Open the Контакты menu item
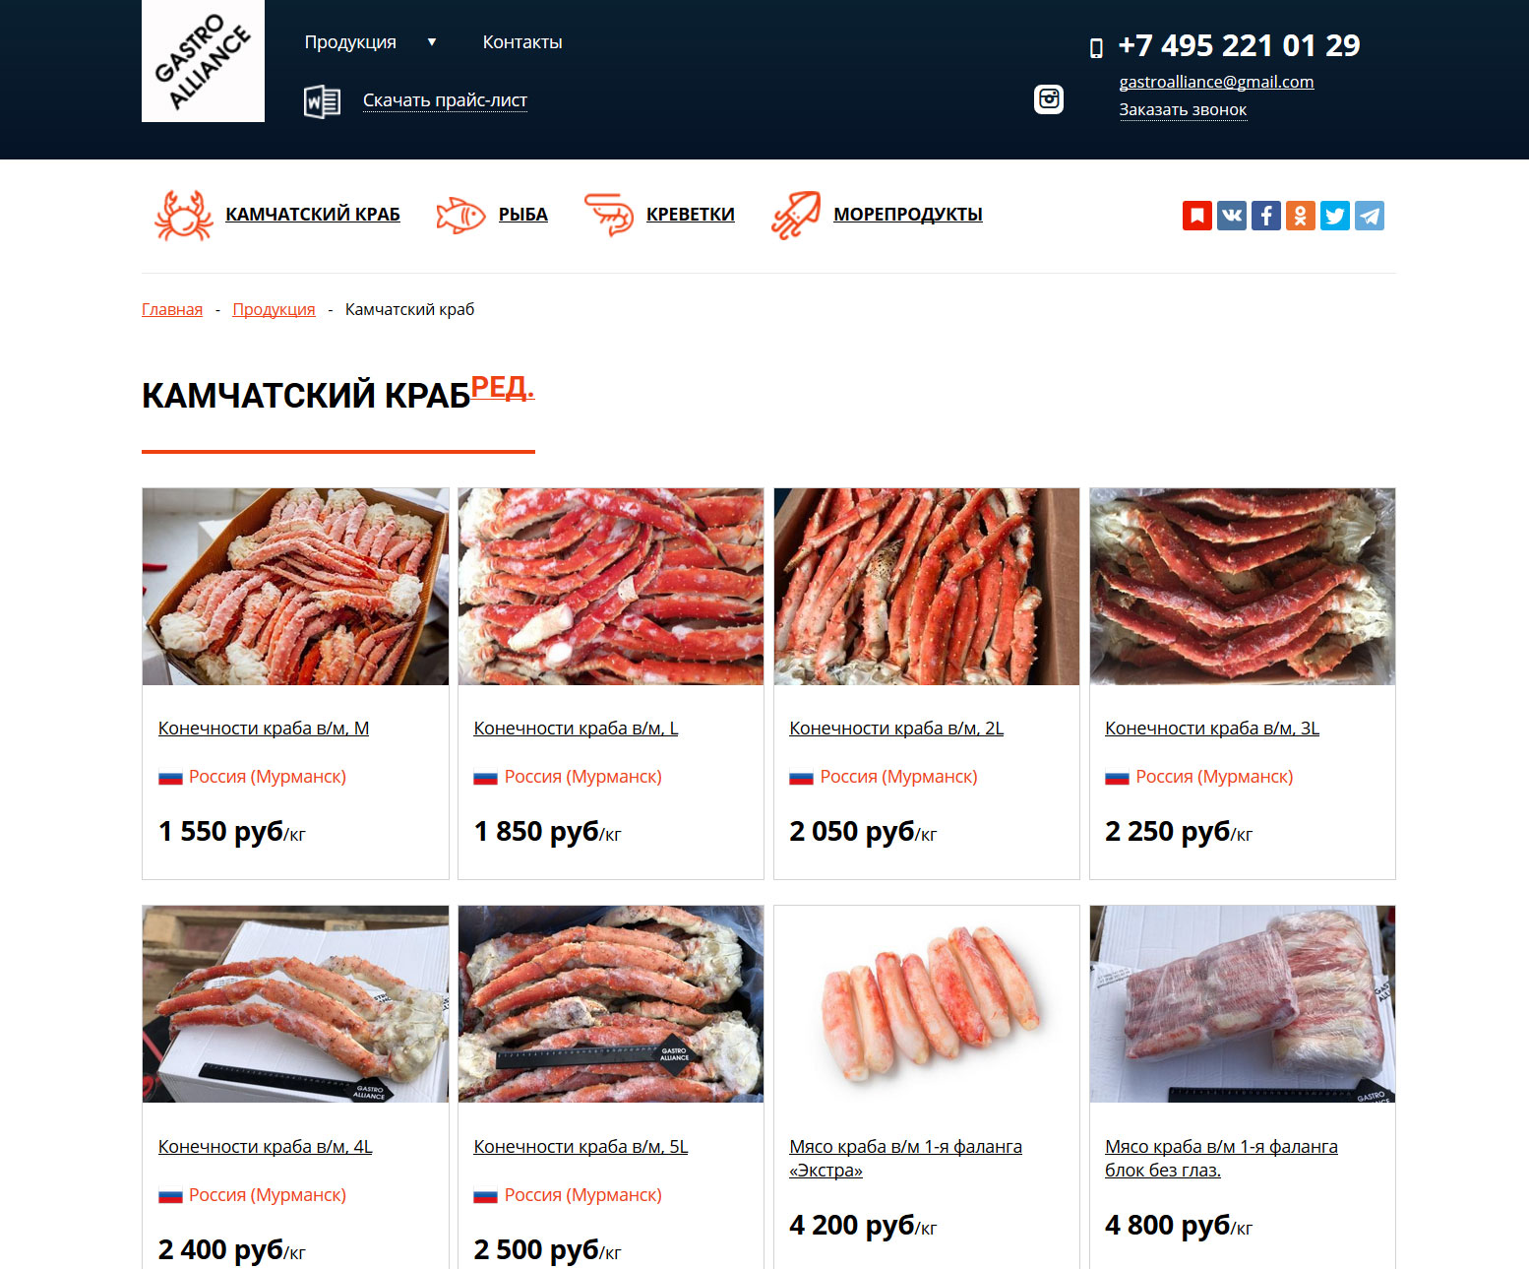 pyautogui.click(x=522, y=42)
